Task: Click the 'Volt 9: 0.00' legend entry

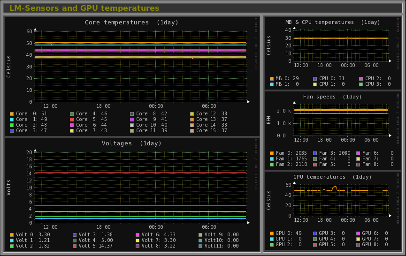Action: coord(219,235)
